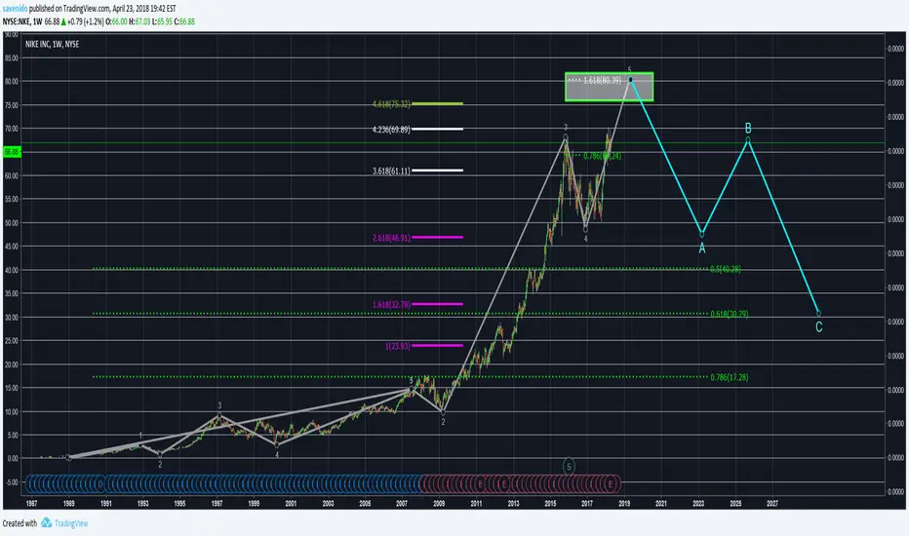Click the wave 5 target point
The image size is (909, 536).
coord(630,79)
